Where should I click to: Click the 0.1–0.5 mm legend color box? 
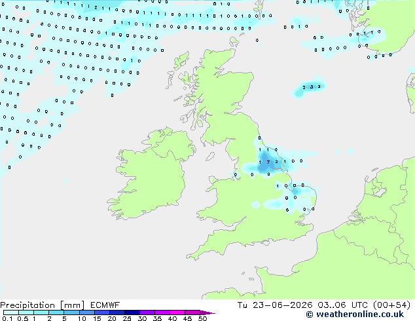coord(11,312)
